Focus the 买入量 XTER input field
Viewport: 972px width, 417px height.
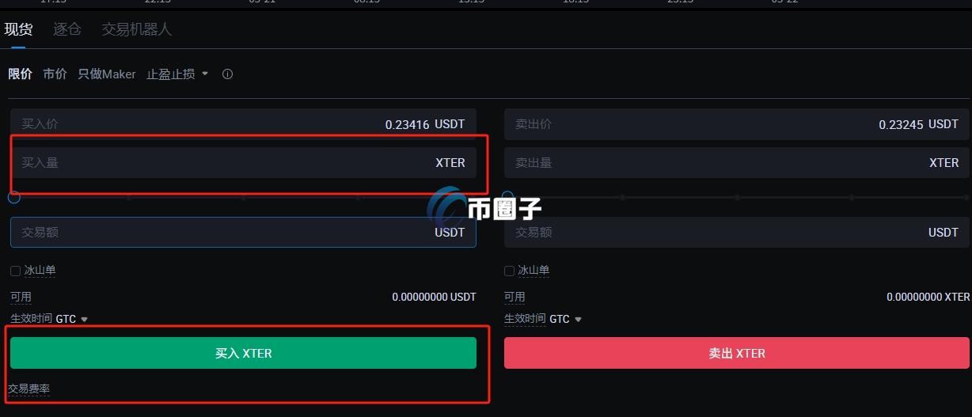click(x=243, y=163)
